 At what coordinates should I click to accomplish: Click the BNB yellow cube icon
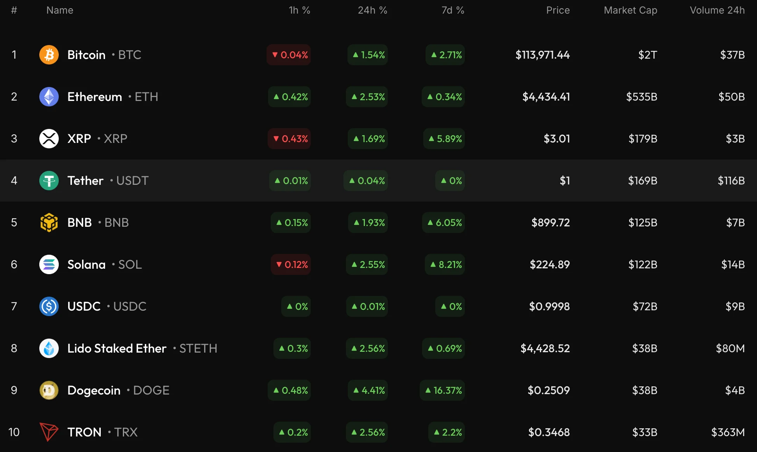[x=49, y=223]
